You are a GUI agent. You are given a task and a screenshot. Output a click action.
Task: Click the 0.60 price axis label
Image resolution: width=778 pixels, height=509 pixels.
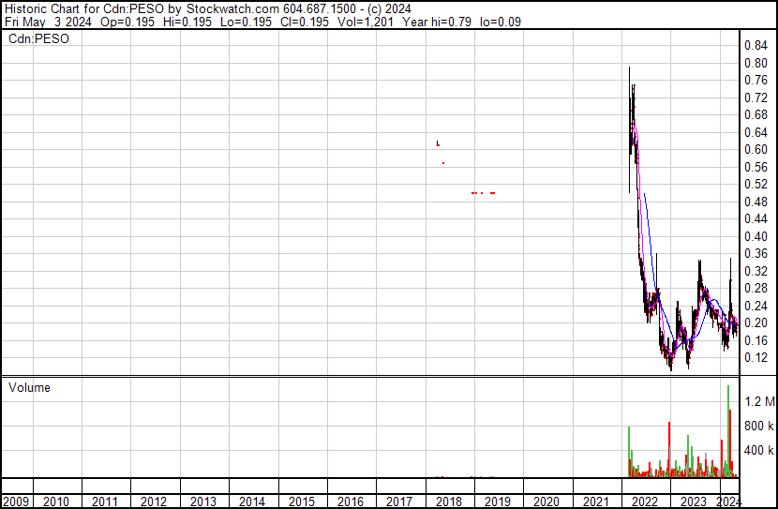coord(756,150)
